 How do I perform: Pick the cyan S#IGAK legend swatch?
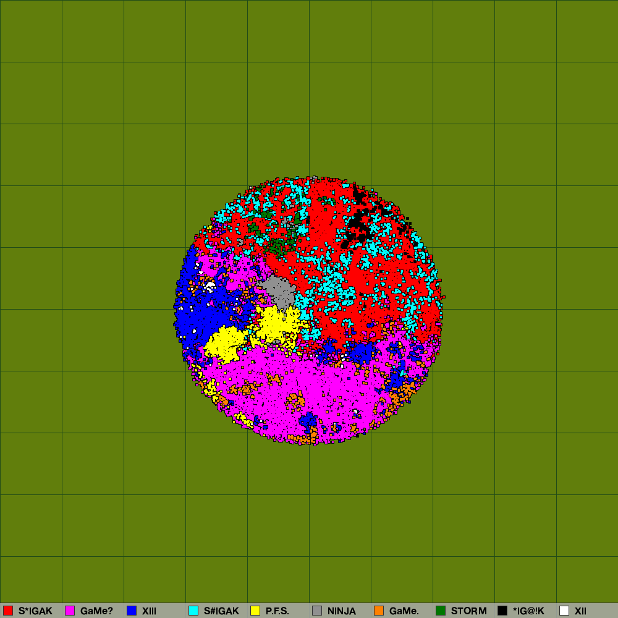tap(193, 611)
